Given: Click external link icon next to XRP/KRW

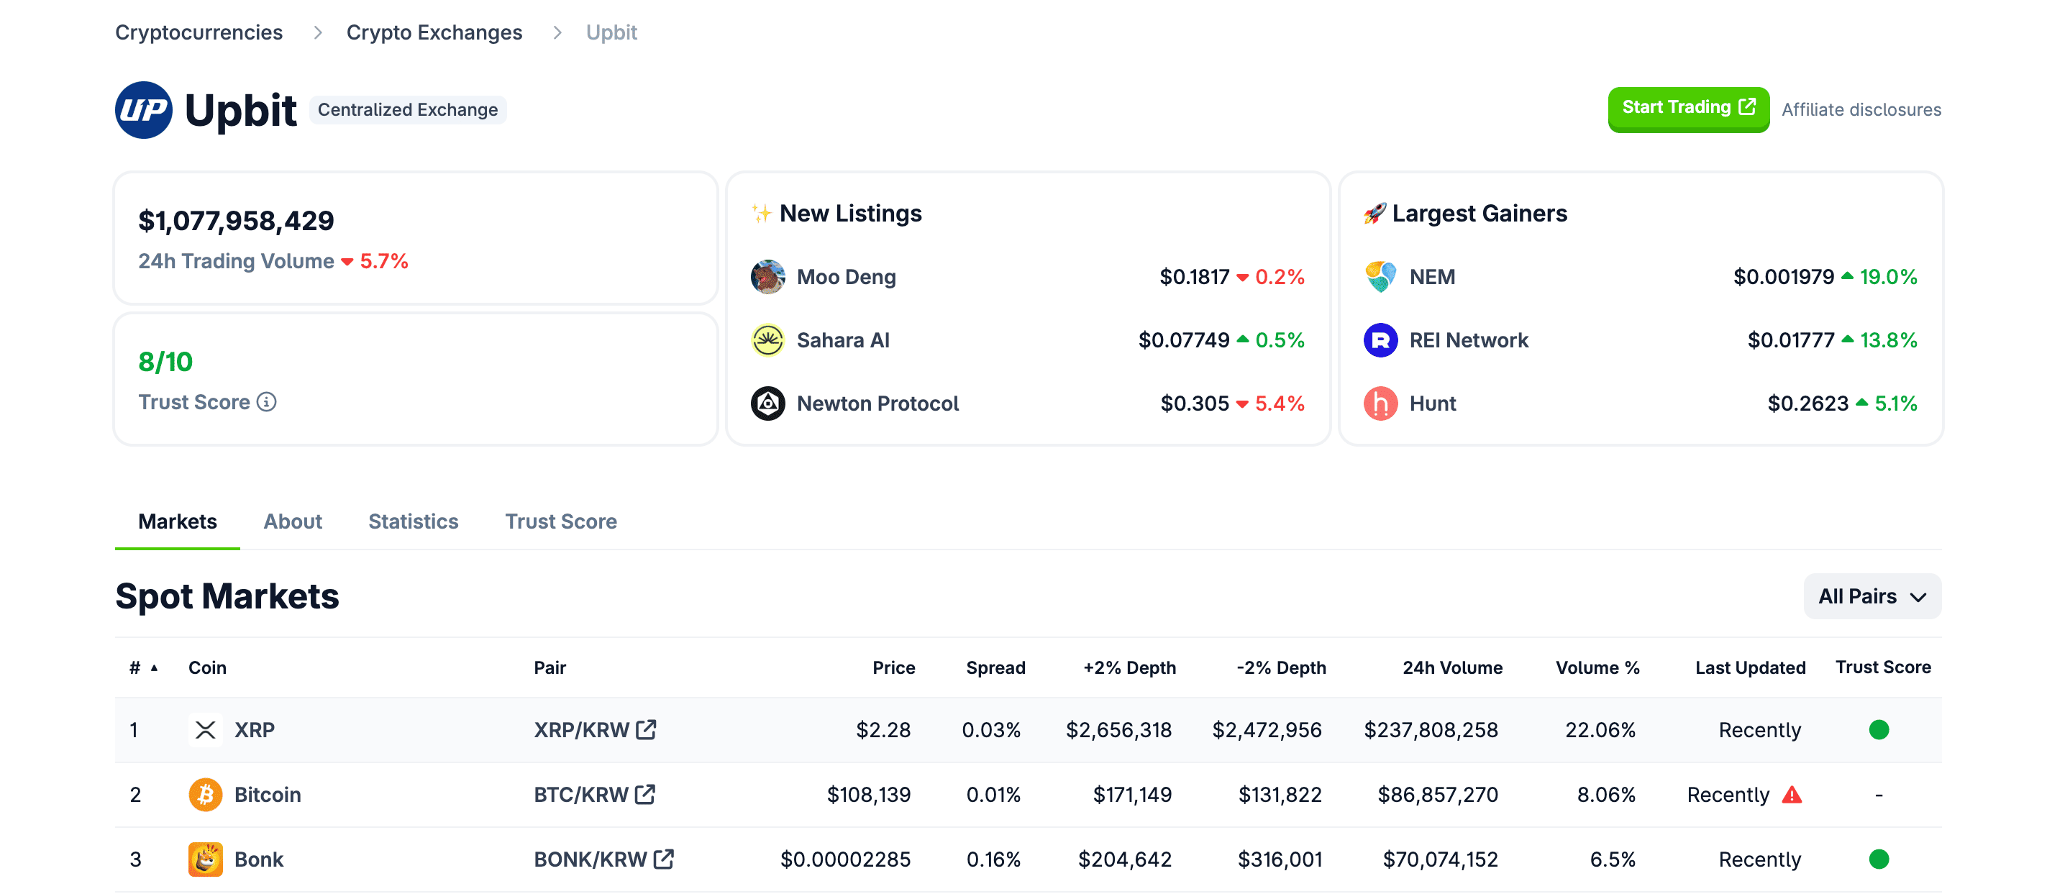Looking at the screenshot, I should click(646, 729).
